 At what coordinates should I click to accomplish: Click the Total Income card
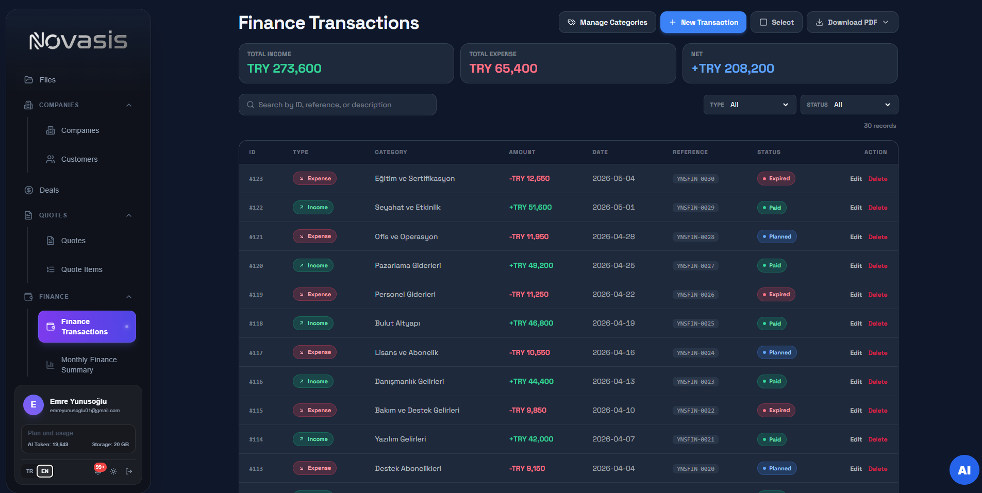tap(346, 63)
